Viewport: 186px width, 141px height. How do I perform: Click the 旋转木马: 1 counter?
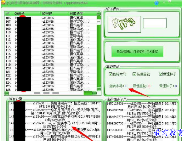tap(118, 86)
